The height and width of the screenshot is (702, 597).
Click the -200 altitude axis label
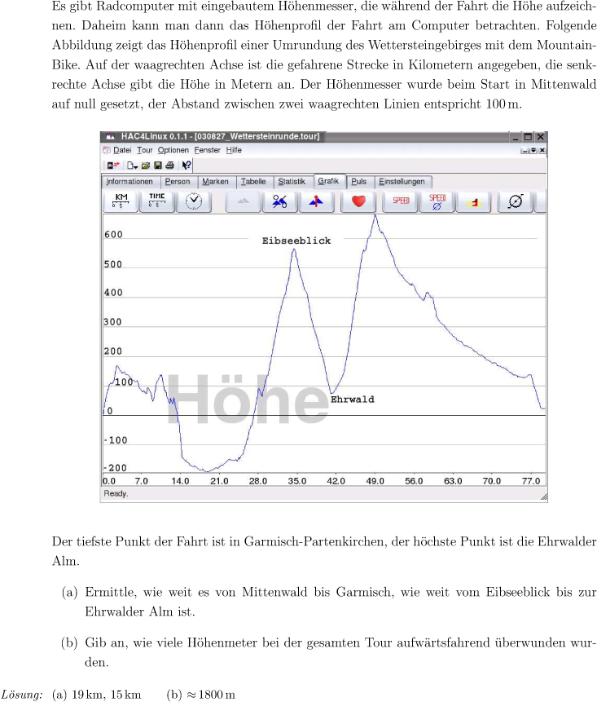click(116, 468)
